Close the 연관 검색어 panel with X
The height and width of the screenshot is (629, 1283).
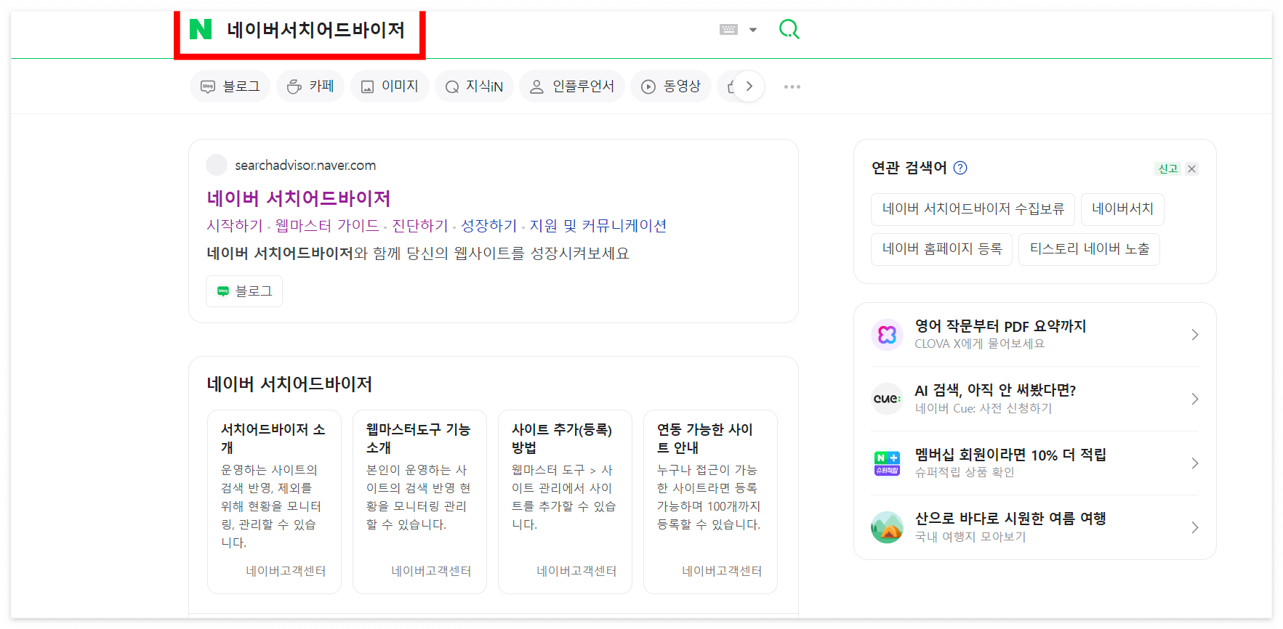(x=1191, y=169)
